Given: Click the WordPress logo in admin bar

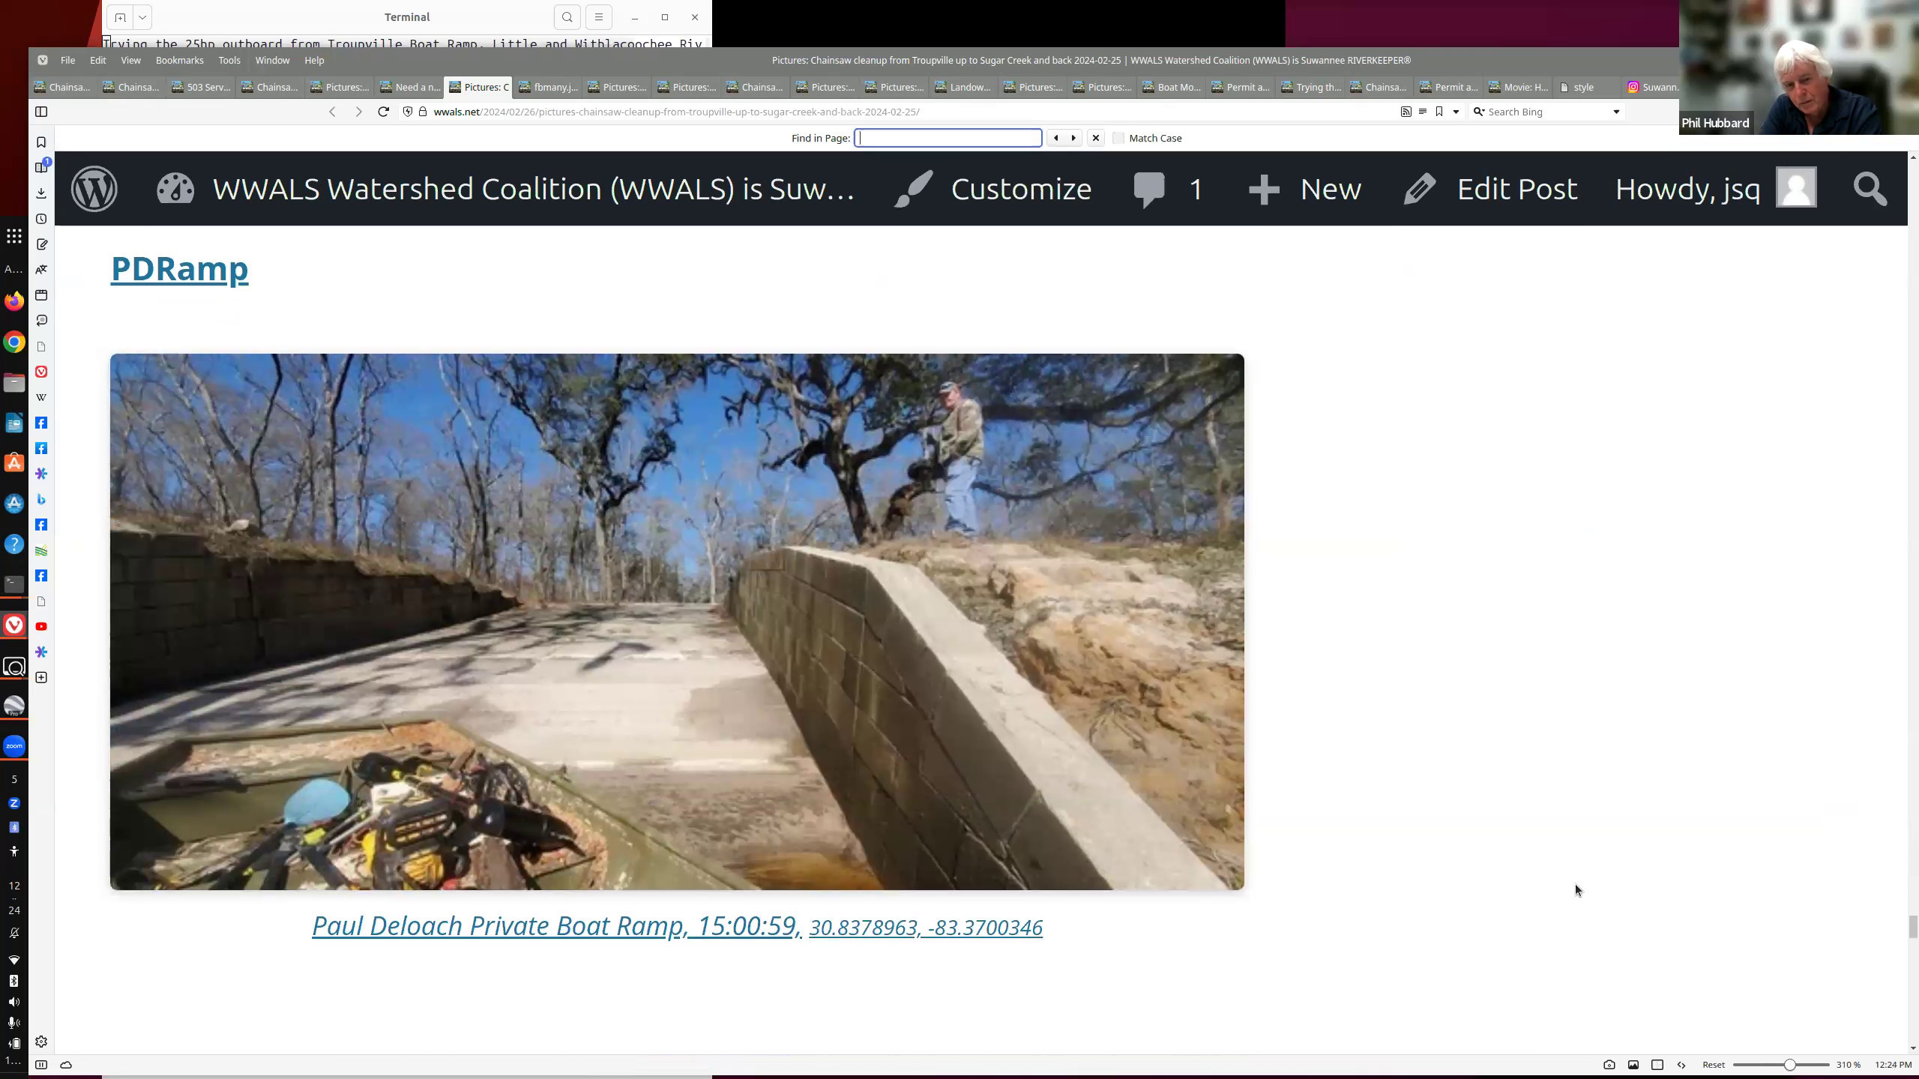Looking at the screenshot, I should pyautogui.click(x=94, y=189).
